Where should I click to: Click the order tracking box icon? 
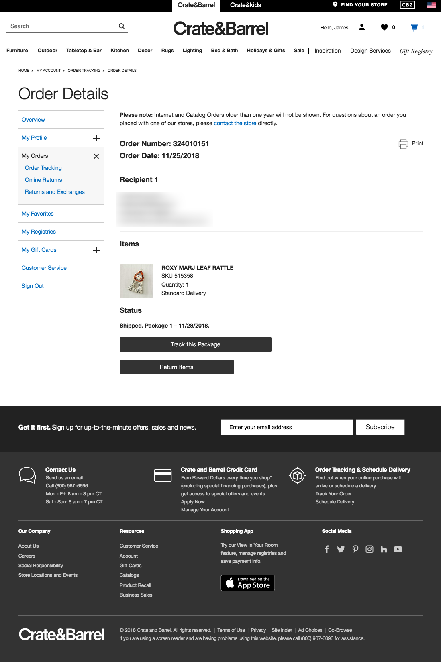pyautogui.click(x=297, y=476)
